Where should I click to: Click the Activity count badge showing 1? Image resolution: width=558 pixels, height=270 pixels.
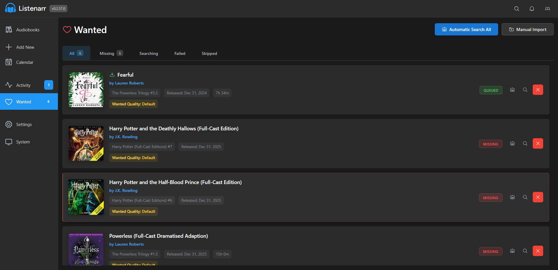(49, 85)
